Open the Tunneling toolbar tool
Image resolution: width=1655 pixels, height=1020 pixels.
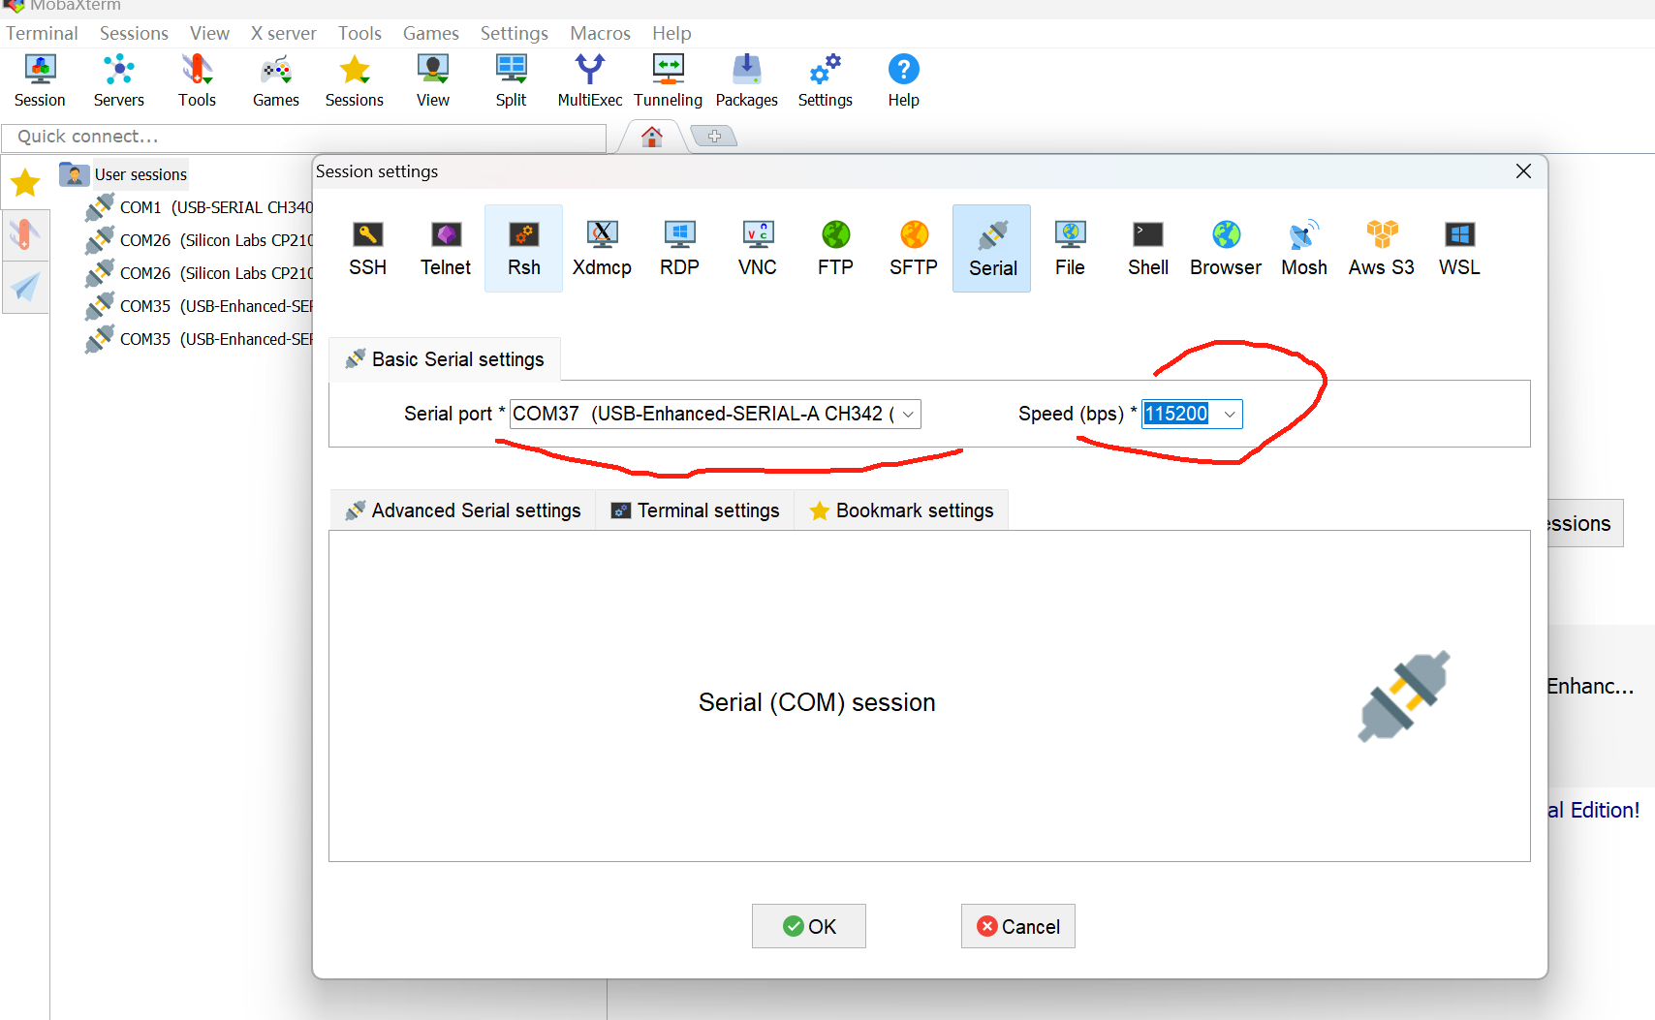(669, 80)
